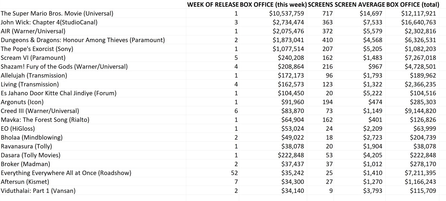The height and width of the screenshot is (201, 446).
Task: Select the 717 screens cell
Action: (x=327, y=13)
